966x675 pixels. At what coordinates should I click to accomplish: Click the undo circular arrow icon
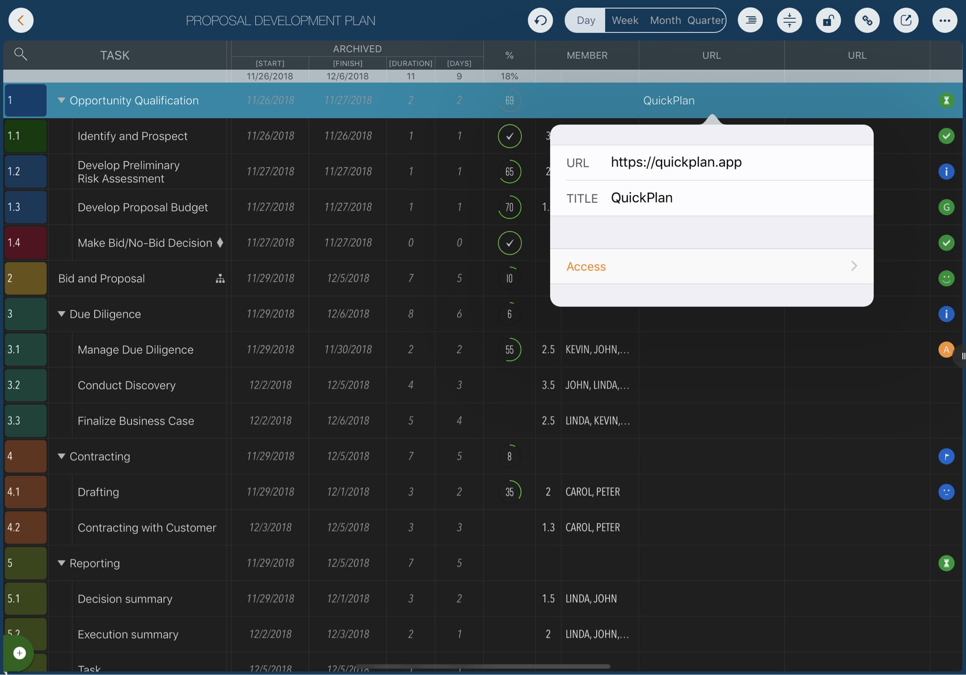[540, 20]
